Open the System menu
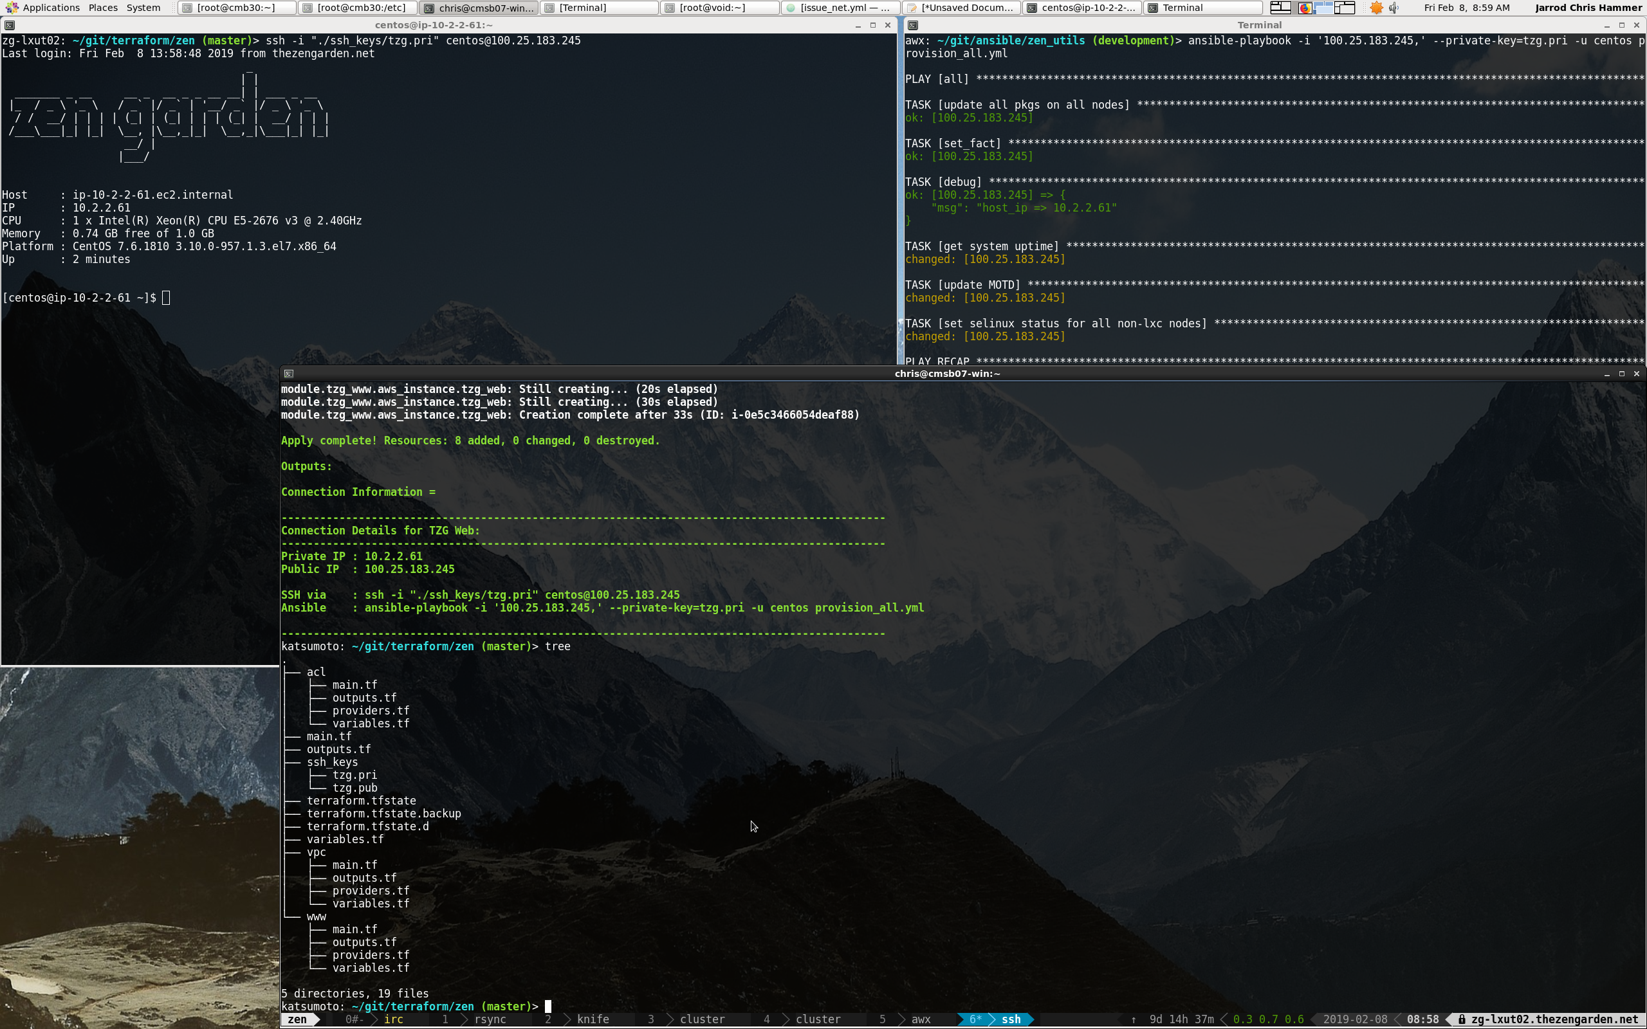Viewport: 1647px width, 1029px height. (x=143, y=8)
